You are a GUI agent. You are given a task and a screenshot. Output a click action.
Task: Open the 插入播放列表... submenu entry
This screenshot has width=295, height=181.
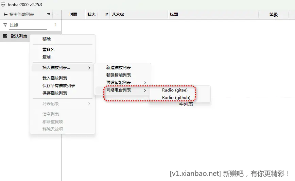click(63, 68)
